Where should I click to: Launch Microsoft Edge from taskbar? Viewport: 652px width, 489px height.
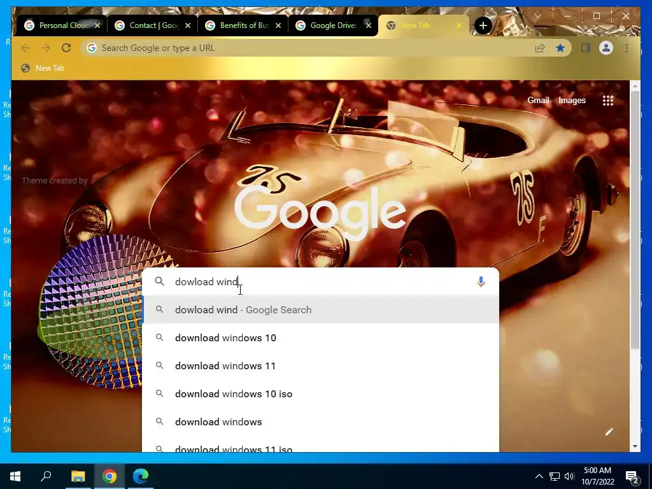(x=141, y=476)
